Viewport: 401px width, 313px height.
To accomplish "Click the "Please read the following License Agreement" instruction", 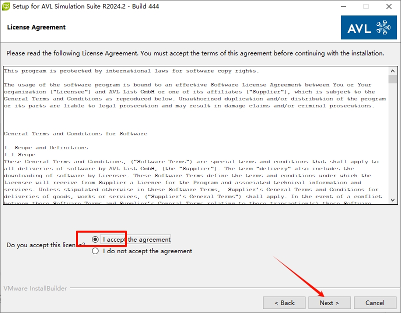I will tap(195, 53).
